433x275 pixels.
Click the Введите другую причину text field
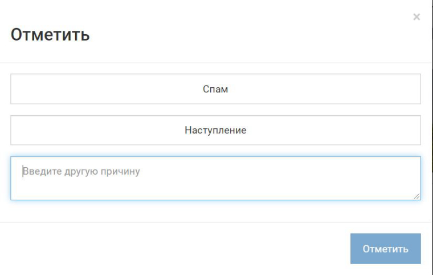215,178
